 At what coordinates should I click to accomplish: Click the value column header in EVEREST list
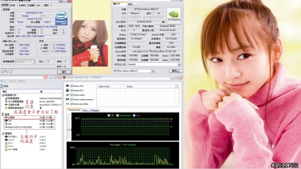pos(50,92)
